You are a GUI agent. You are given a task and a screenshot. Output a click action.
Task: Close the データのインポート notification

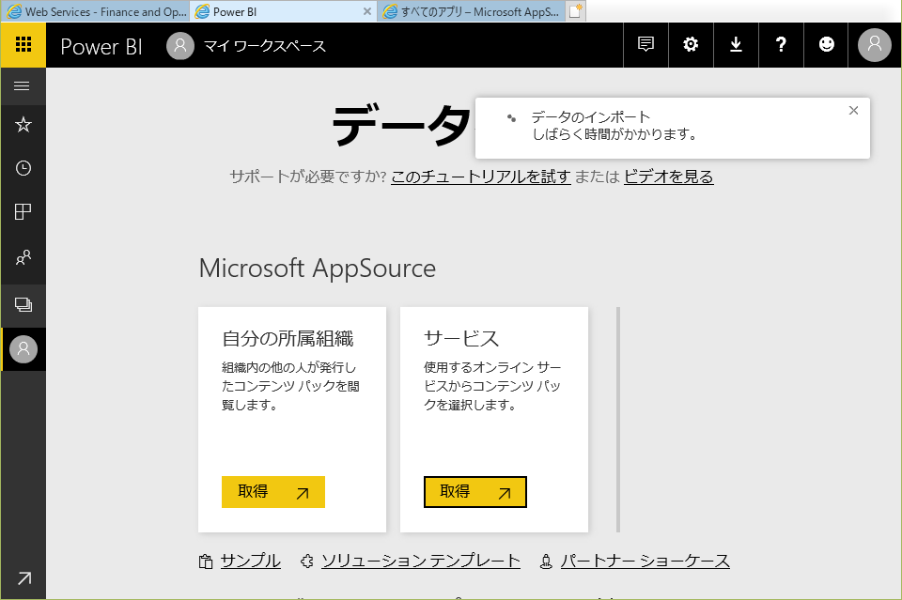click(854, 111)
